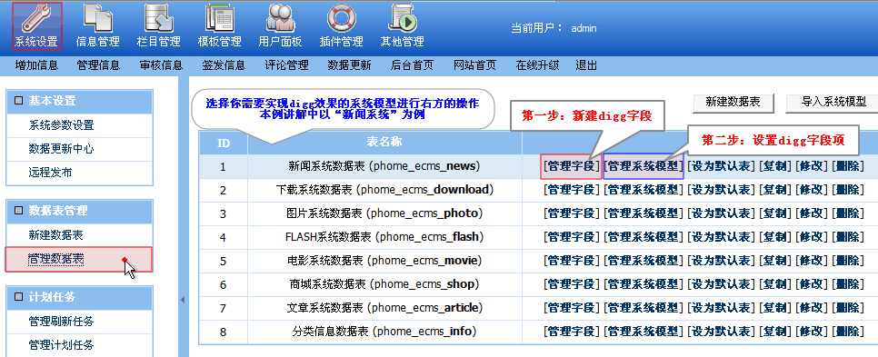Click the 新建数据表 button at top right
The height and width of the screenshot is (357, 878).
[x=733, y=103]
